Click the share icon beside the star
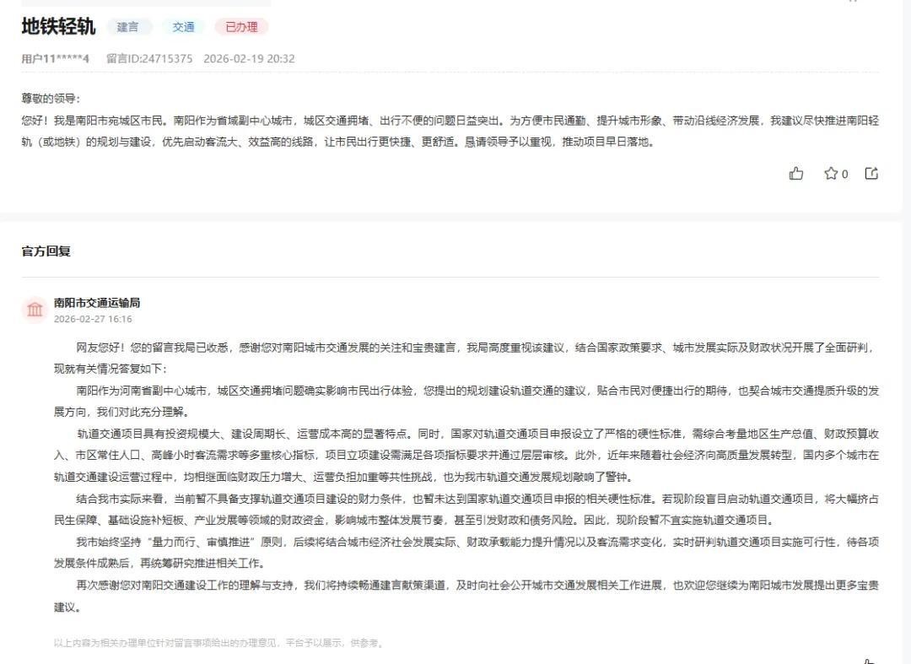Viewport: 911px width, 664px height. 871,173
